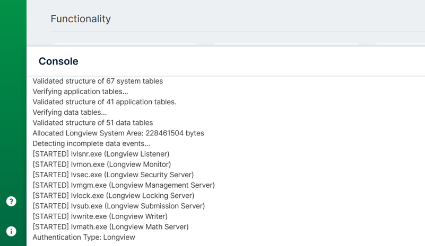This screenshot has height=246, width=425.
Task: Open the info icon in sidebar
Action: [11, 231]
